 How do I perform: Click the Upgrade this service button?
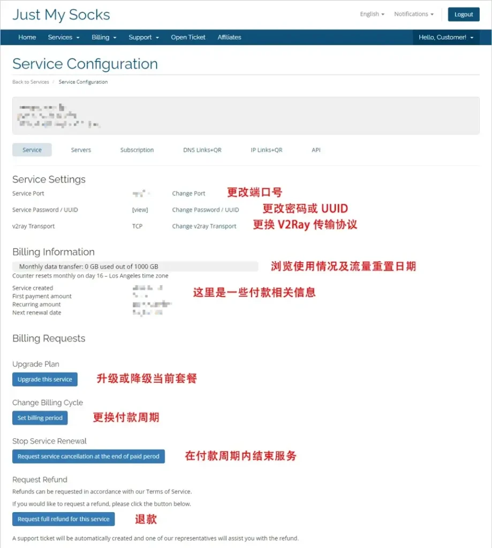click(44, 379)
